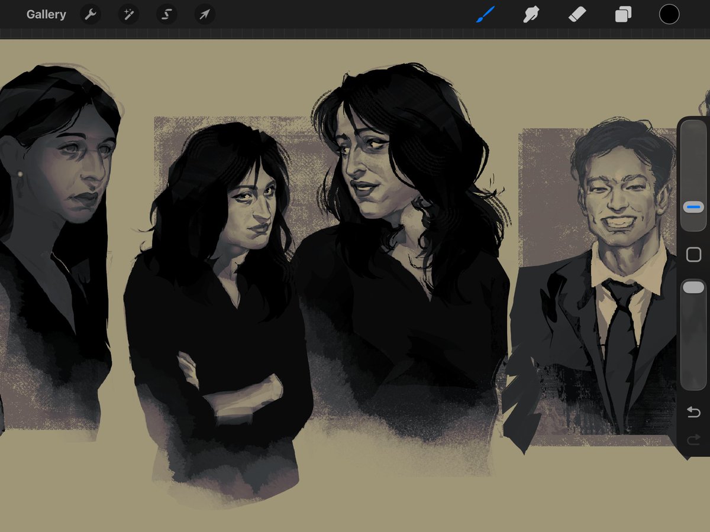The height and width of the screenshot is (532, 710).
Task: Activate the Selection tool
Action: tap(166, 14)
